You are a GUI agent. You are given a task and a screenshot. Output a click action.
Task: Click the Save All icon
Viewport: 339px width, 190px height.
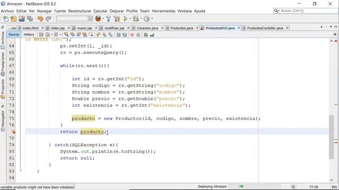point(30,19)
